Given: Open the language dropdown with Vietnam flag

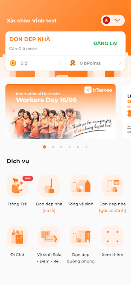Looking at the screenshot, I should 113,20.
